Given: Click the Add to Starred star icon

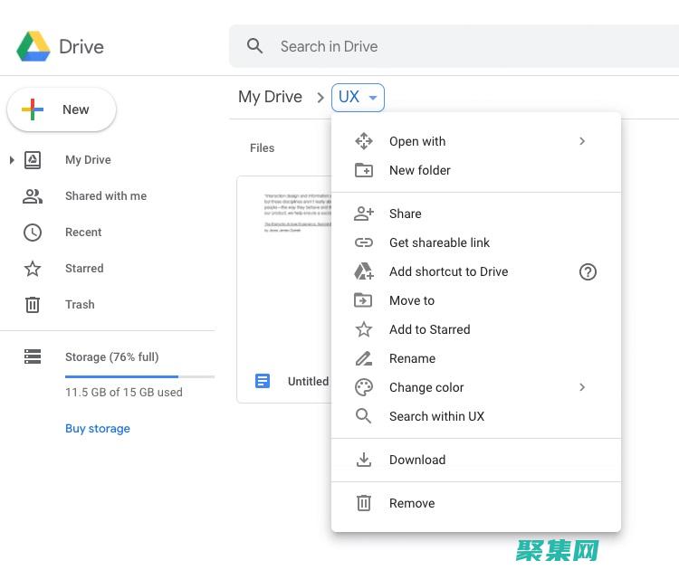Looking at the screenshot, I should coord(364,329).
